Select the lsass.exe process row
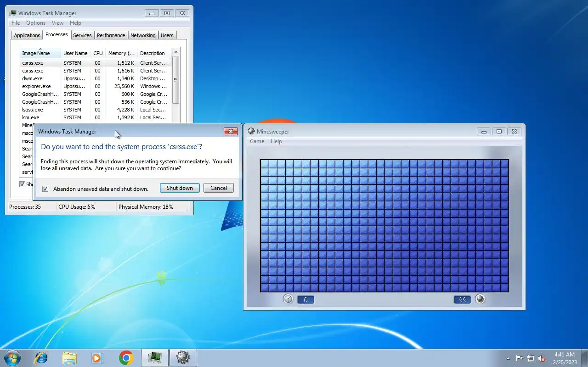The width and height of the screenshot is (588, 367). click(96, 110)
